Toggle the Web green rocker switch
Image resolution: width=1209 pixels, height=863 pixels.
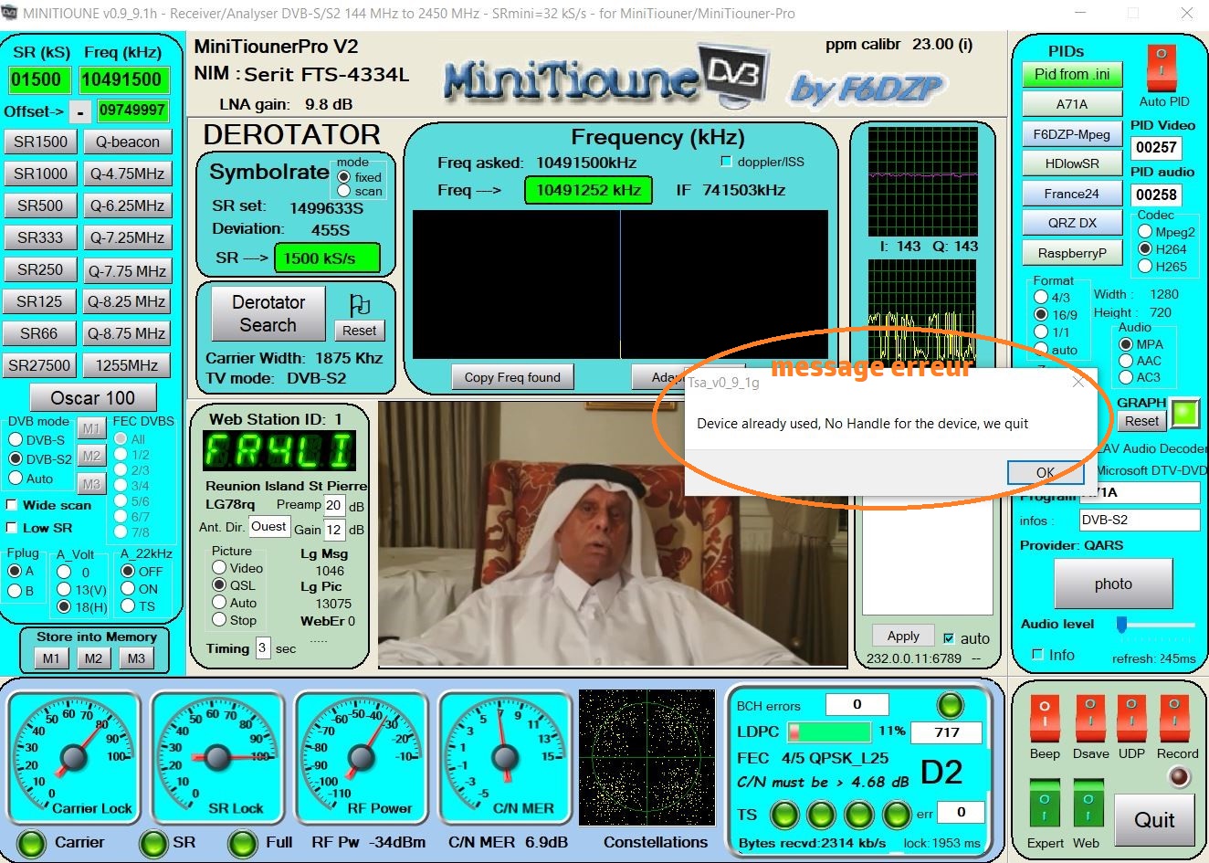click(x=1088, y=804)
